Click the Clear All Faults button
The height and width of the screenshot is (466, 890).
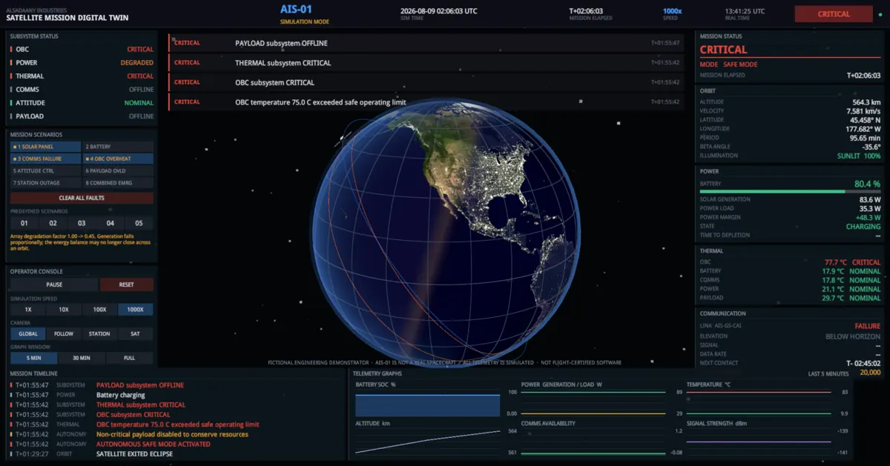(x=82, y=198)
